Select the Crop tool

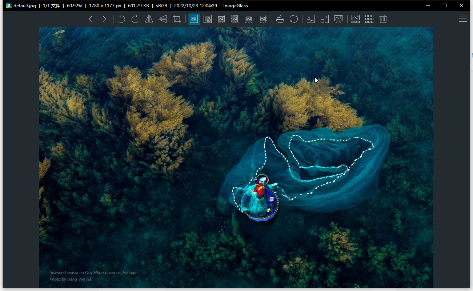click(x=177, y=19)
